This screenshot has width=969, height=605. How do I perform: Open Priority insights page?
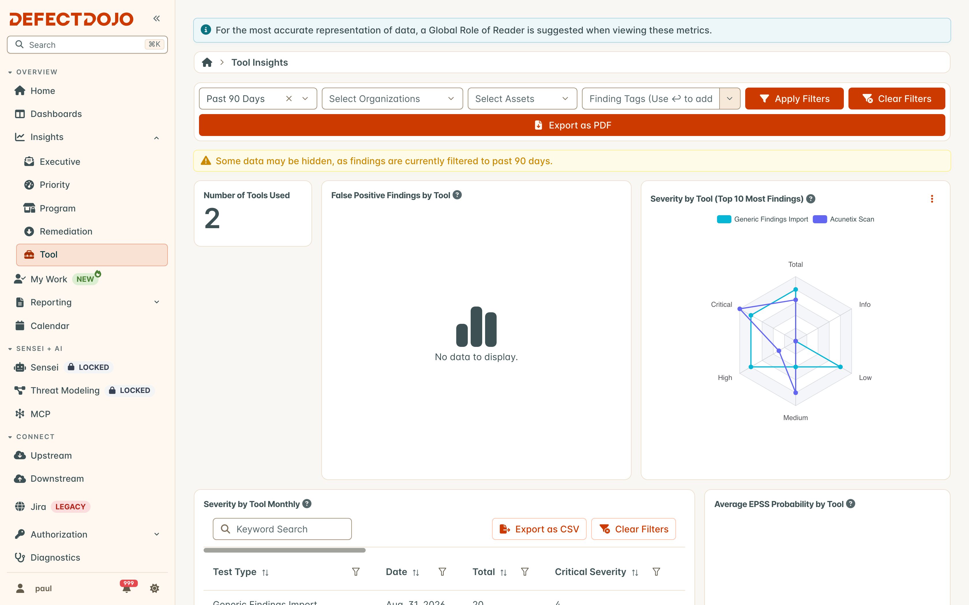92,185
